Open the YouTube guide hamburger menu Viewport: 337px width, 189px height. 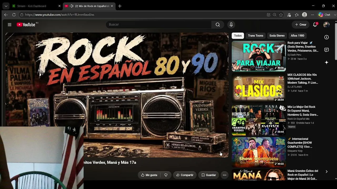coord(9,24)
